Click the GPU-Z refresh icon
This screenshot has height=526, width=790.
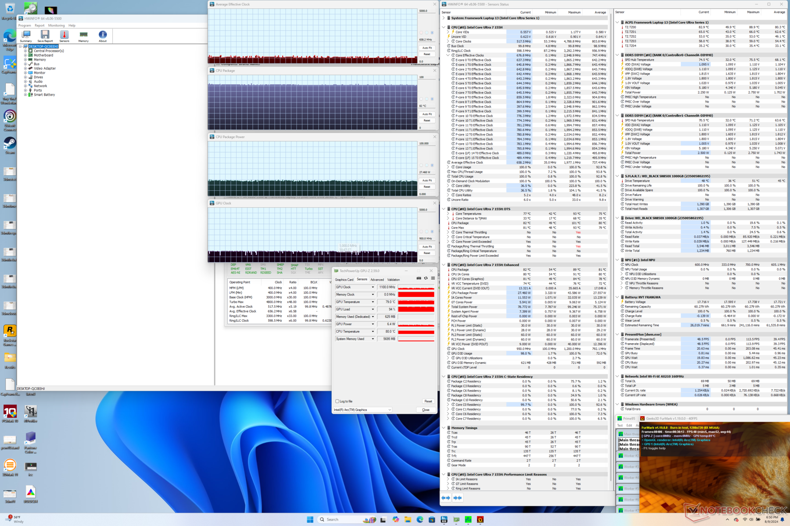[426, 278]
